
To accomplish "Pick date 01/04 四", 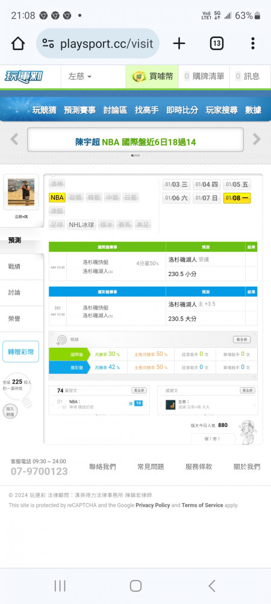I will coord(207,184).
